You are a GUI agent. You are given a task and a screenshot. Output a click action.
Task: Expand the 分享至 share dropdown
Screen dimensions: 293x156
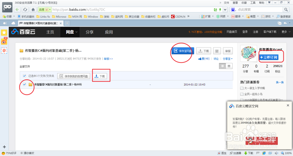[x=228, y=59]
